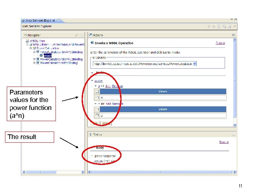Tick the header checkbox of parameter a table
Image resolution: width=258 pixels, height=194 pixels.
pos(97,91)
